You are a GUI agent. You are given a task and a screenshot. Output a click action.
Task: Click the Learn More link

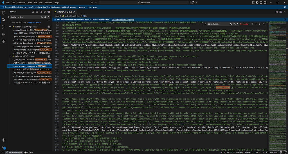92,7
